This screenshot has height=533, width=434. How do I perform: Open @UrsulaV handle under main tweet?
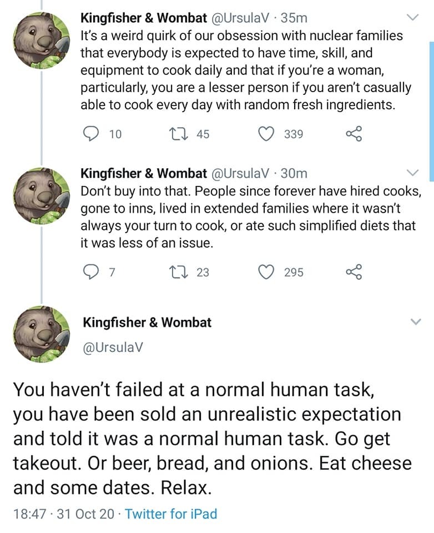(113, 347)
